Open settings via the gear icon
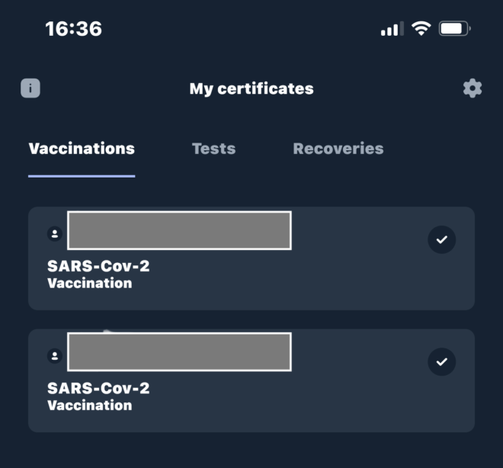Screen dimensions: 503x468 pyautogui.click(x=473, y=88)
